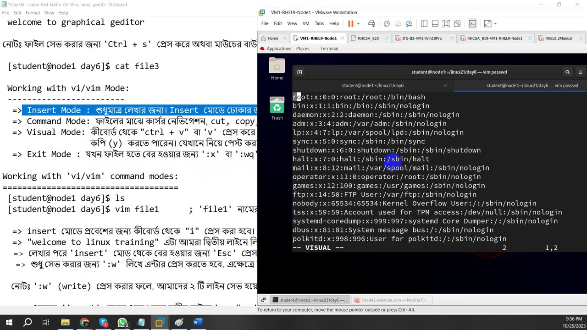
Task: Open Microsoft Word from the taskbar
Action: point(198,322)
